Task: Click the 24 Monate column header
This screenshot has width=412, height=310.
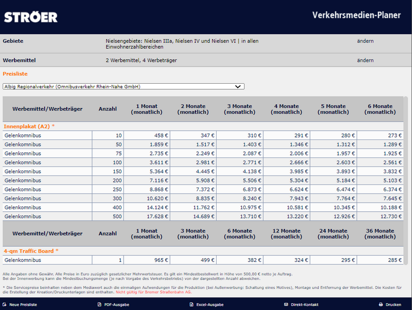Action: point(333,234)
